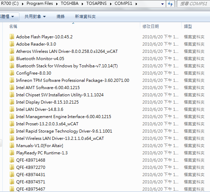Click name Intel Proset-13.2.0.0.3.s64_wCAT
210x192 pixels.
47,124
